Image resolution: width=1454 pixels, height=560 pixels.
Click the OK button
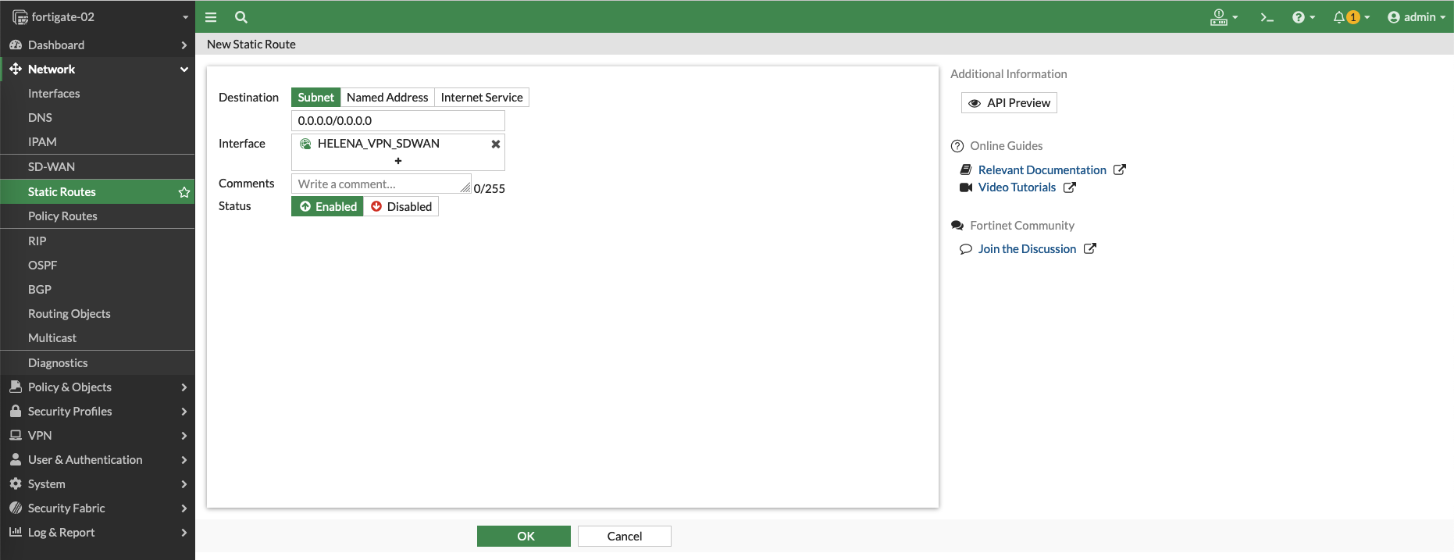click(524, 537)
